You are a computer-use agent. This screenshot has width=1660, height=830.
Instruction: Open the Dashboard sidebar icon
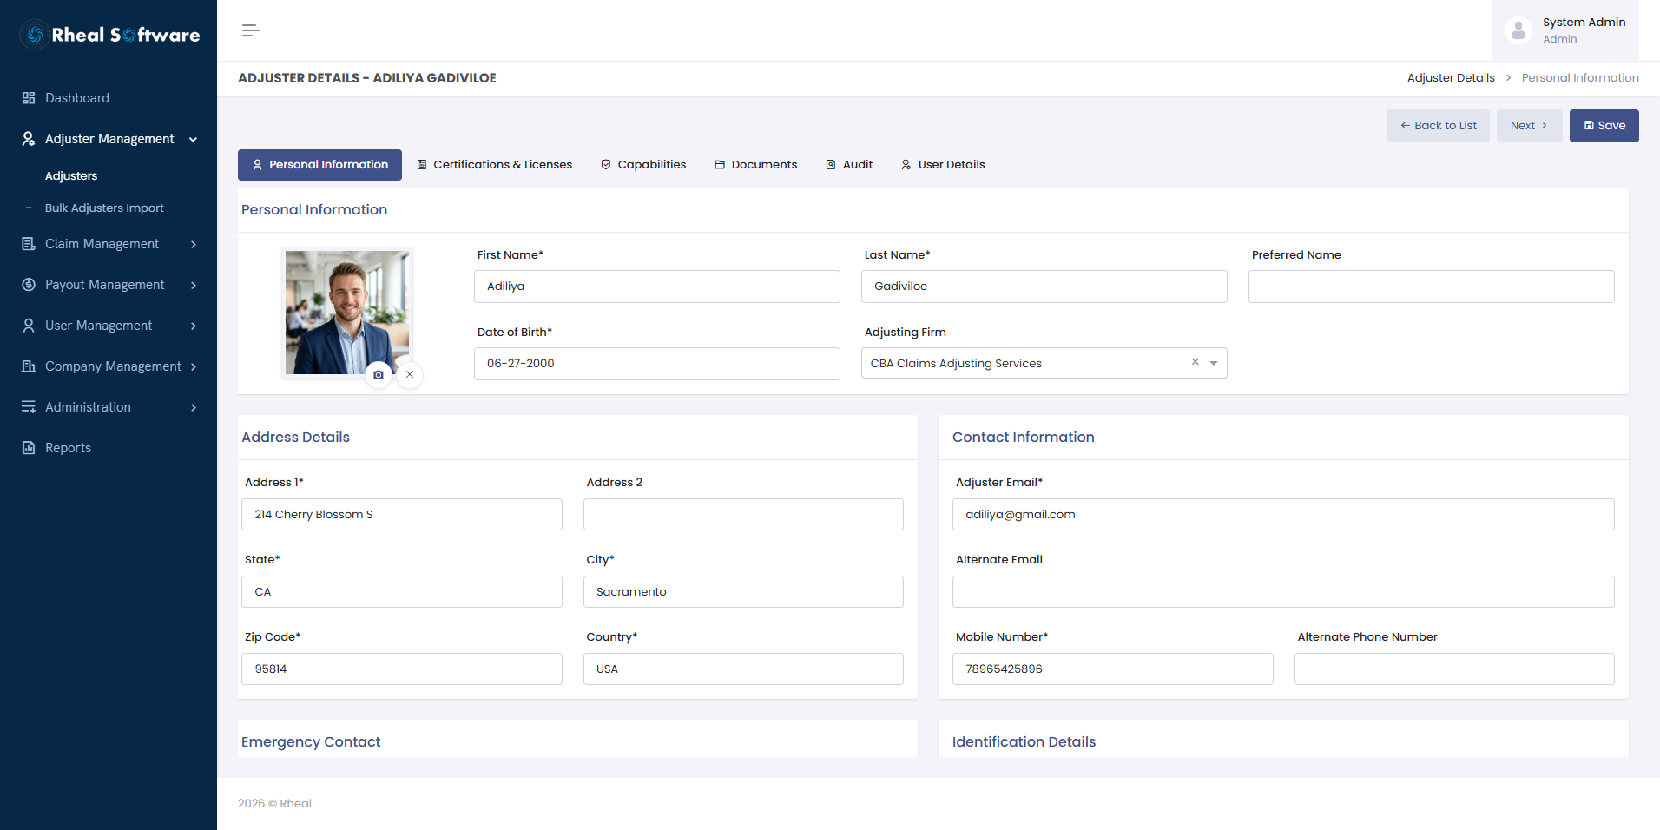point(29,98)
